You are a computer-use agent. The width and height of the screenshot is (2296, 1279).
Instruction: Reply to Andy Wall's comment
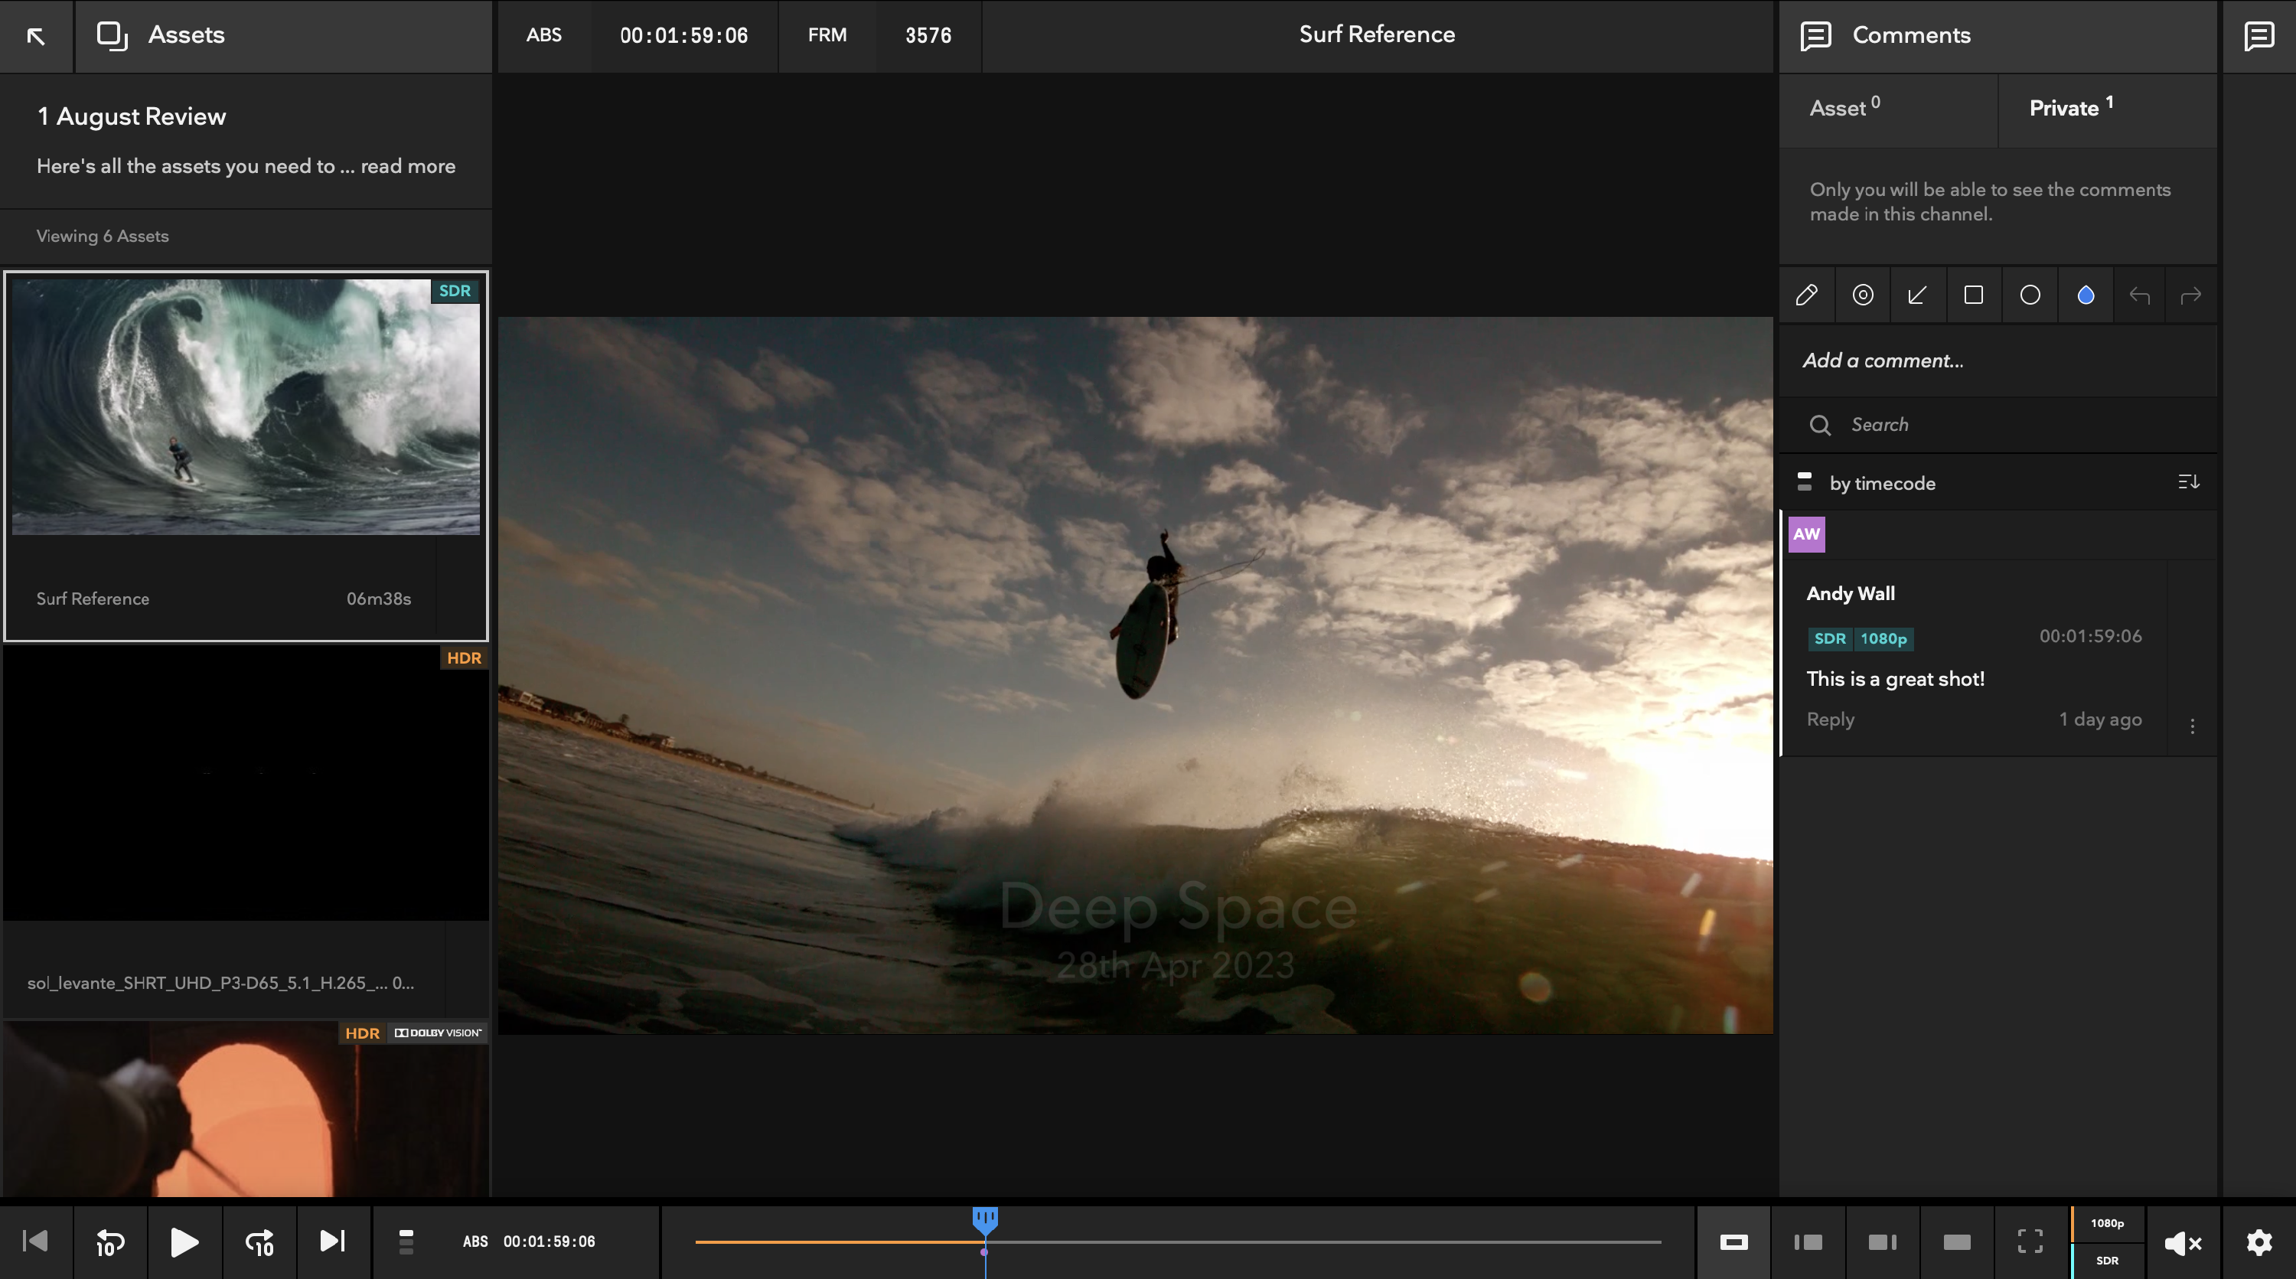1830,719
